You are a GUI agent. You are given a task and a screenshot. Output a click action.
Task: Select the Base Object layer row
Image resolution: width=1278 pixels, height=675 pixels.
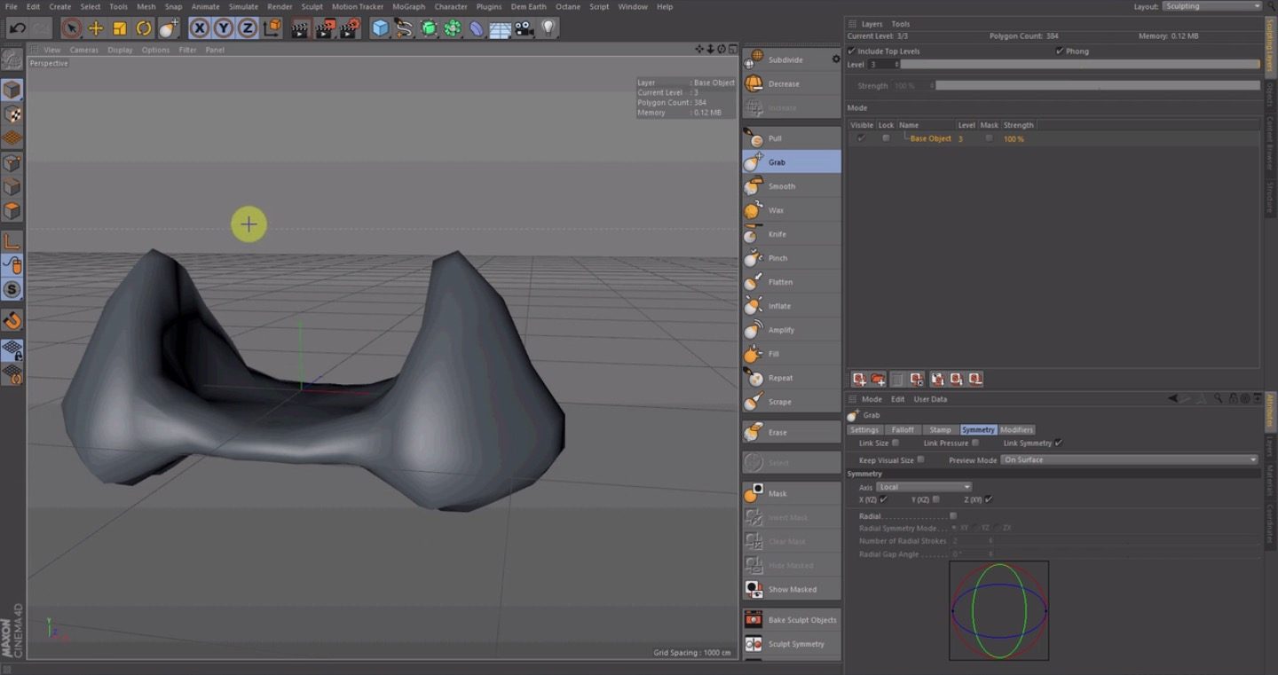(1053, 138)
